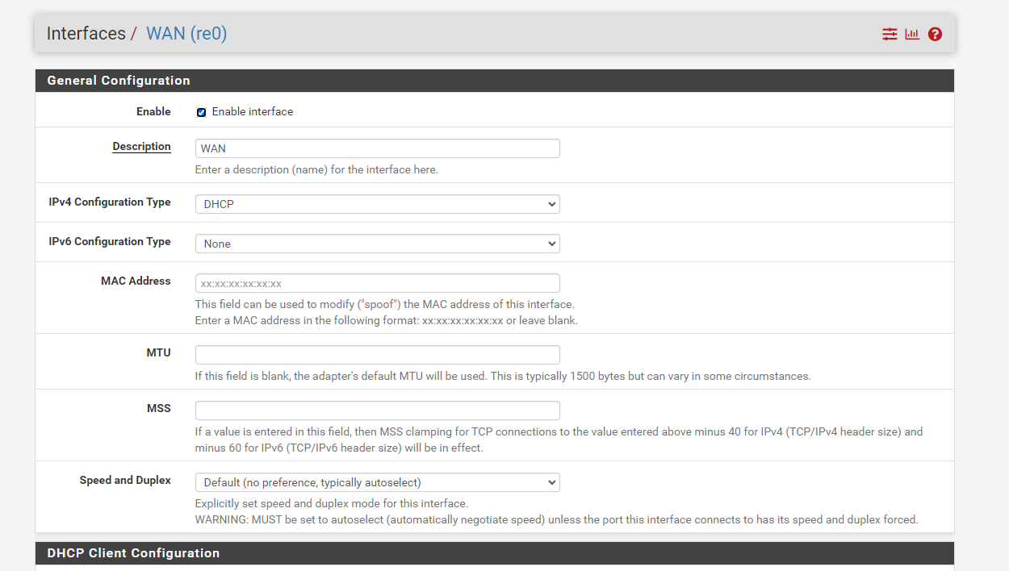This screenshot has width=1009, height=571.
Task: Select the 'modify ("spoof") the MAC address' help text
Action: [x=384, y=305]
